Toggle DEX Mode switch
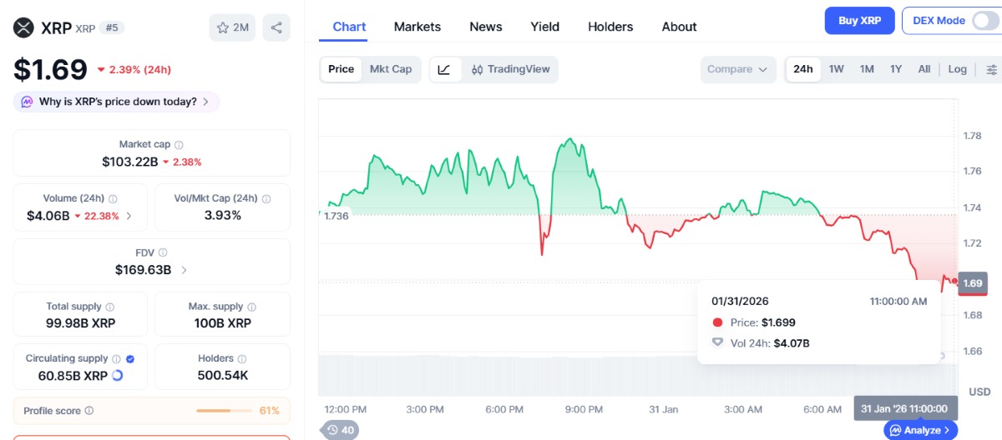The height and width of the screenshot is (440, 1002). 985,21
